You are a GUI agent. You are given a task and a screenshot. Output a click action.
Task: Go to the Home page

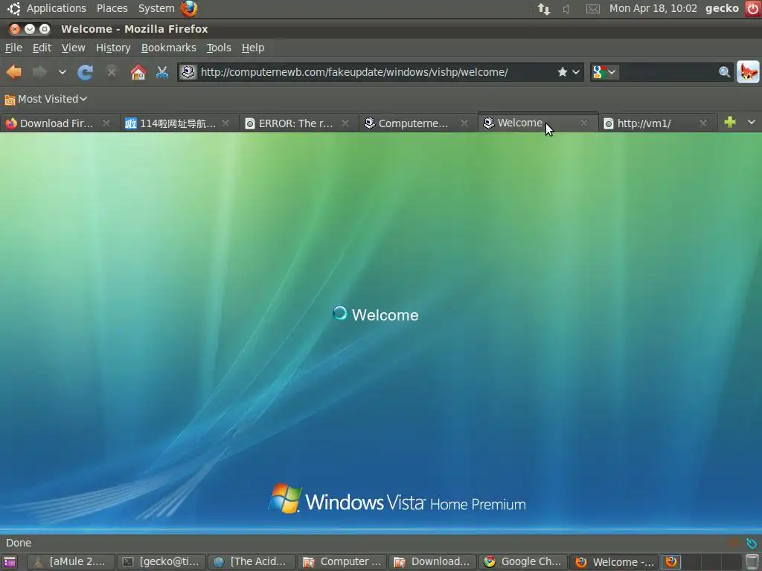(x=138, y=72)
